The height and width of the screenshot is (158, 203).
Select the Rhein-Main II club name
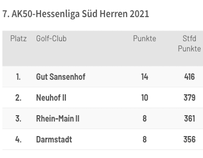coord(58,118)
